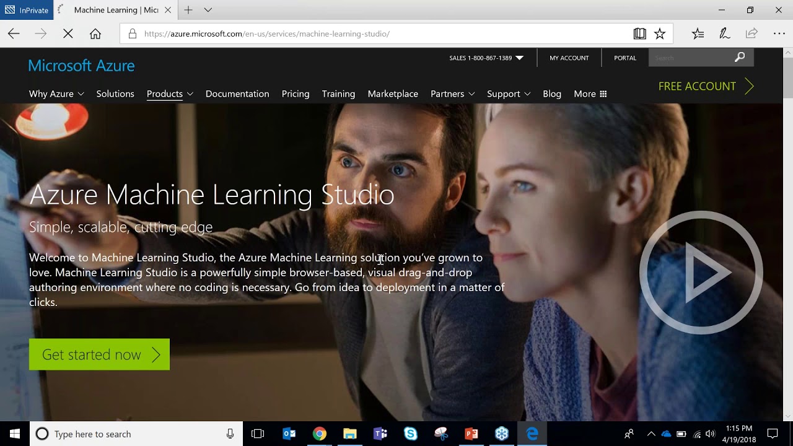Click the battery tray icon
The image size is (793, 446).
[681, 434]
